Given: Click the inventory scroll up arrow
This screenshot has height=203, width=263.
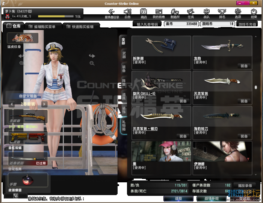Looking at the screenshot, I should pos(255,36).
